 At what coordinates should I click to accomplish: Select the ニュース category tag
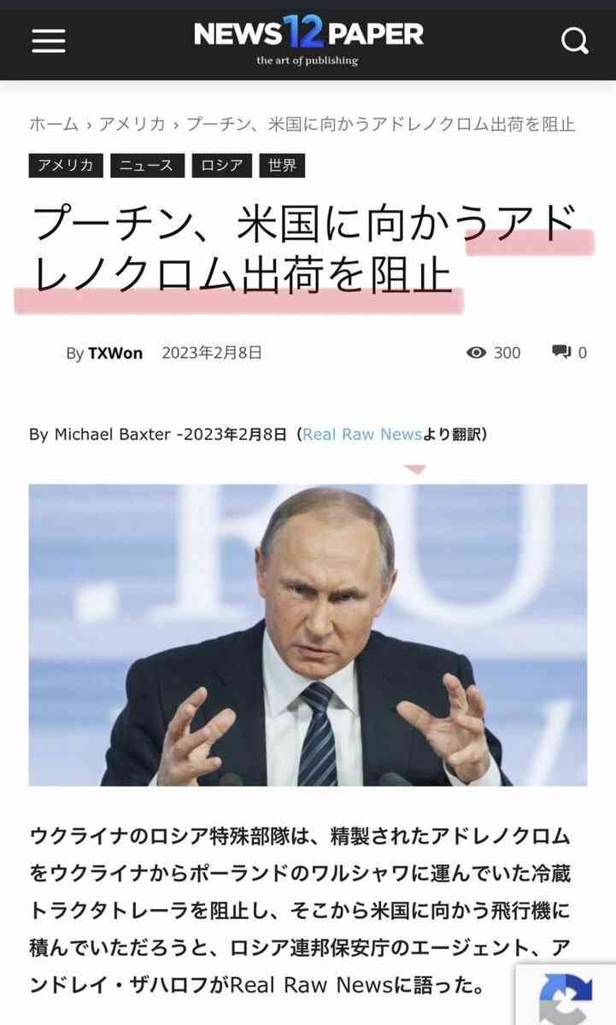pyautogui.click(x=147, y=166)
